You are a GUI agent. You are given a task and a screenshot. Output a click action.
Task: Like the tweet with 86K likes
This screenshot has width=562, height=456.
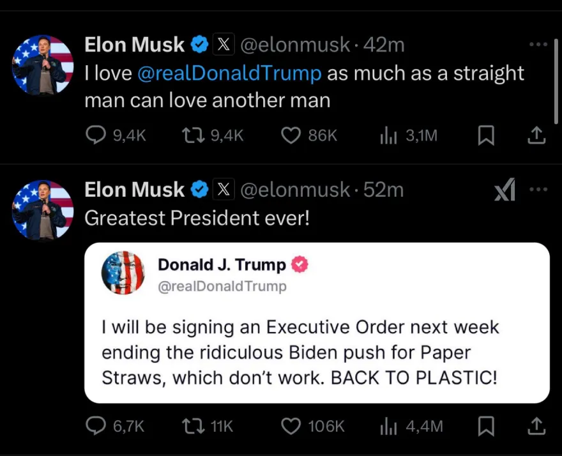(x=291, y=135)
